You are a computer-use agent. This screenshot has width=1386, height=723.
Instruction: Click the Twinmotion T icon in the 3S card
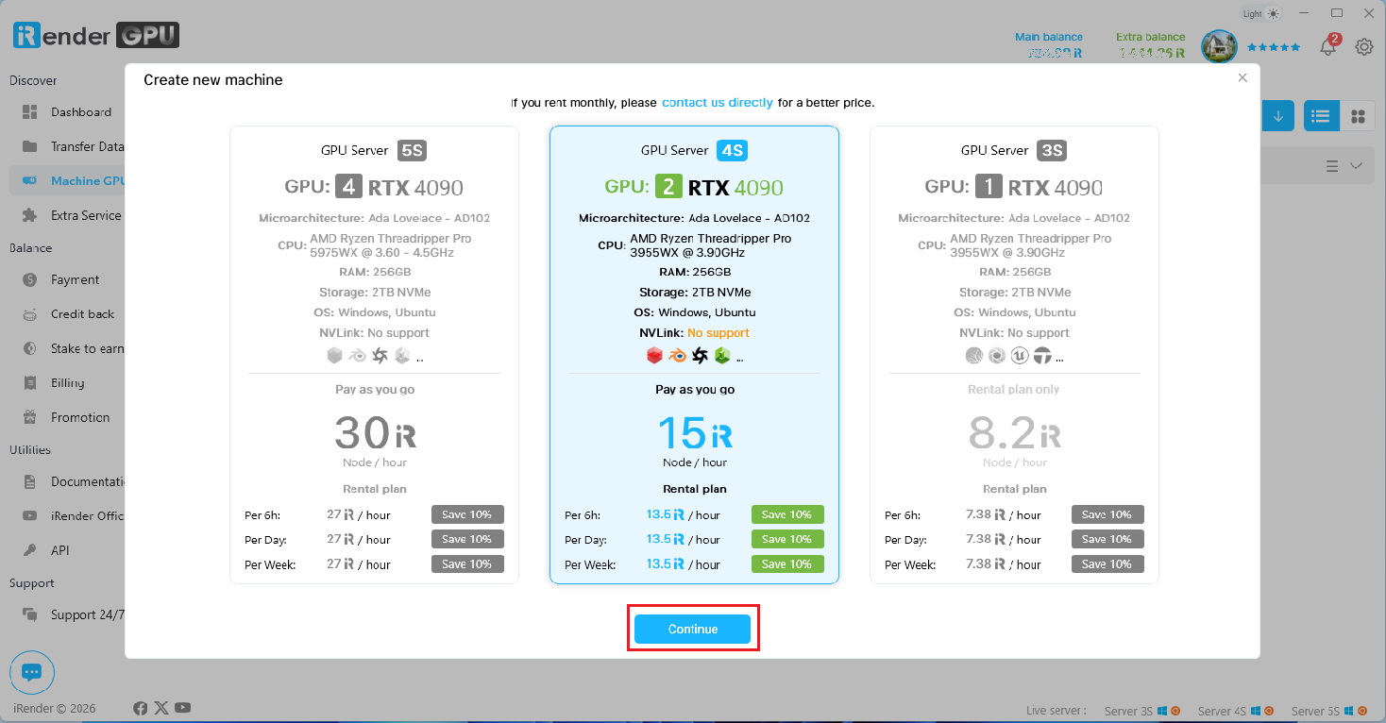[1042, 356]
